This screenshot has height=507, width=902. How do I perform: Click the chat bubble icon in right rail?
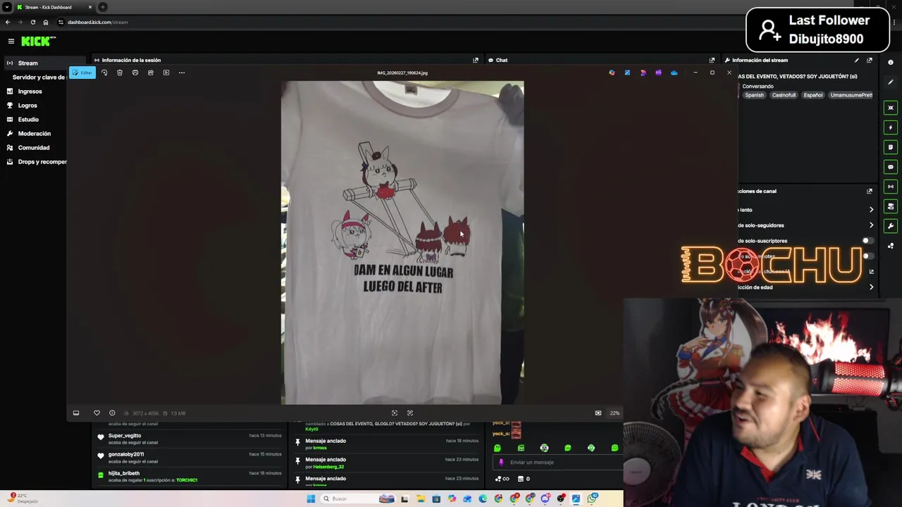[891, 167]
